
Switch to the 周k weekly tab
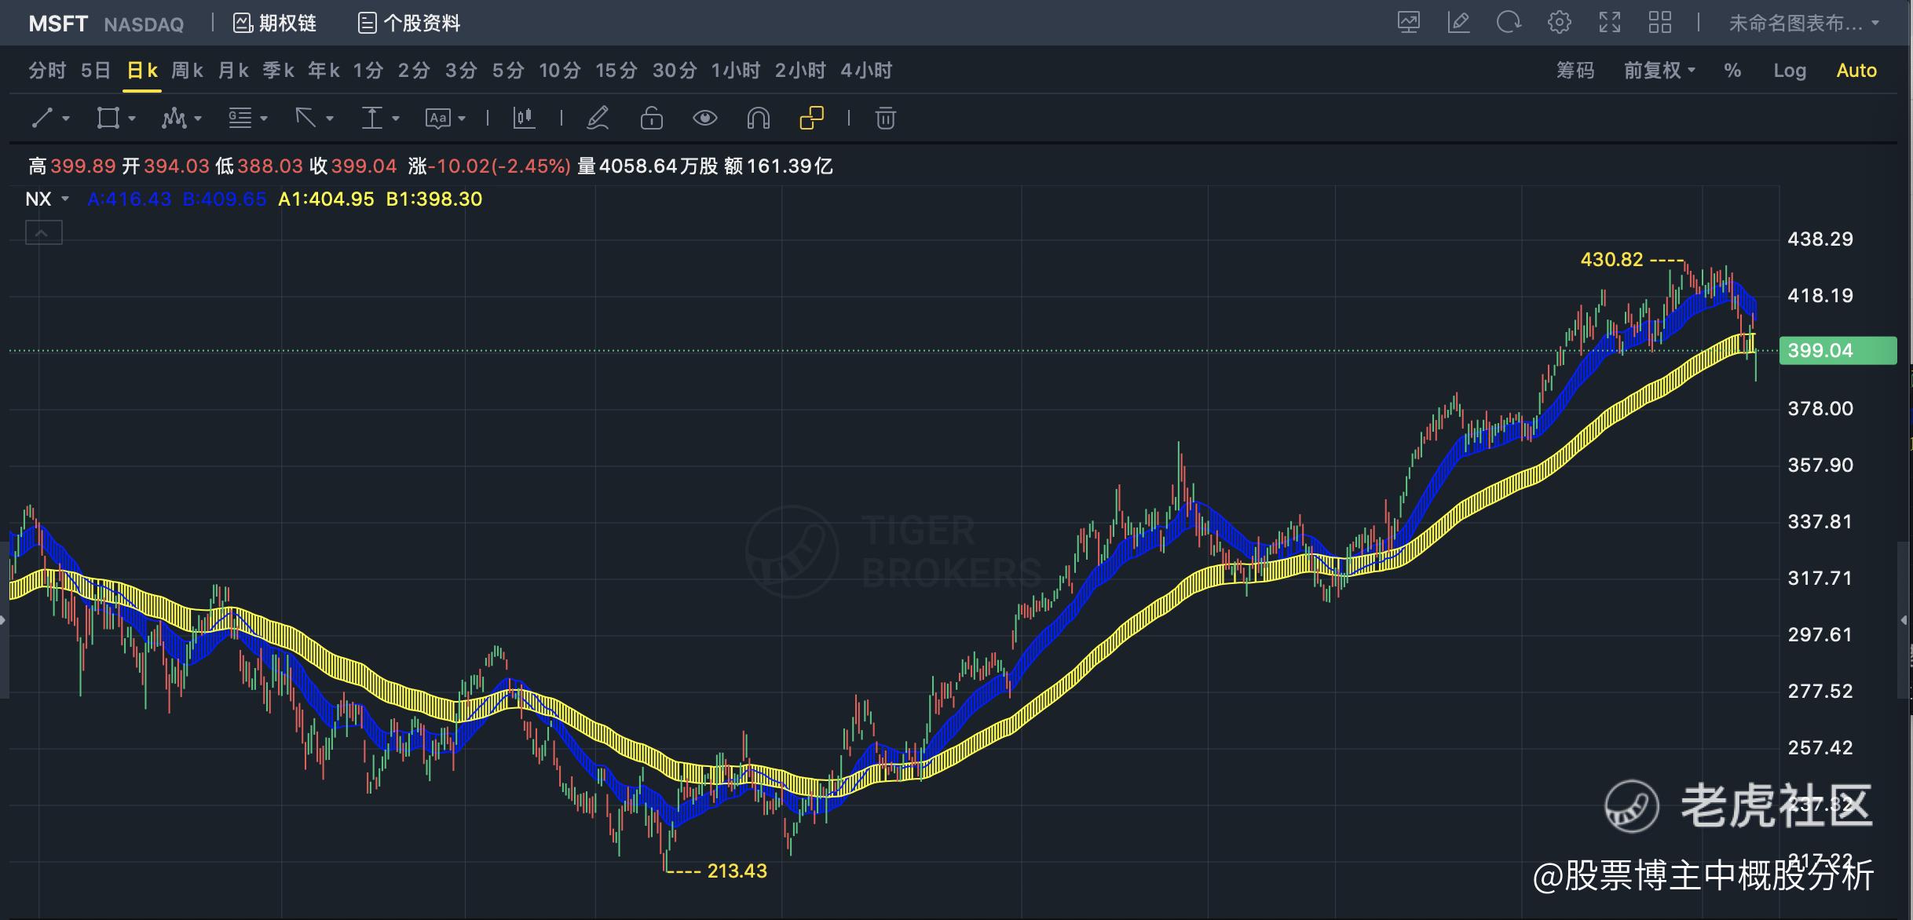pos(187,71)
